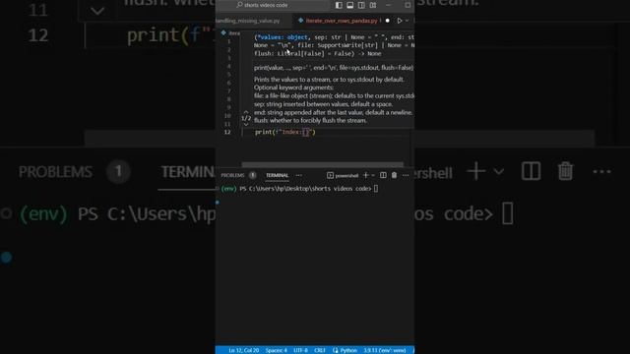630x354 pixels.
Task: Click terminal icon left of powershell label
Action: tap(330, 175)
